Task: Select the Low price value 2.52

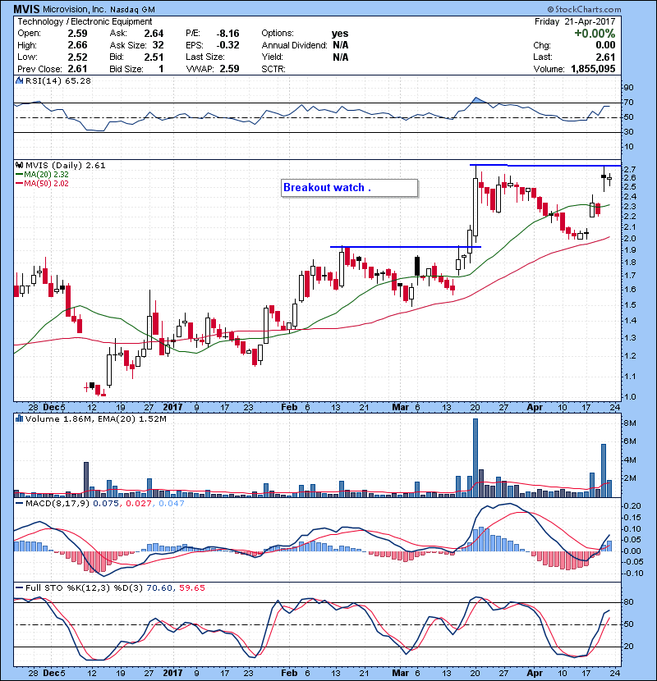Action: 77,57
